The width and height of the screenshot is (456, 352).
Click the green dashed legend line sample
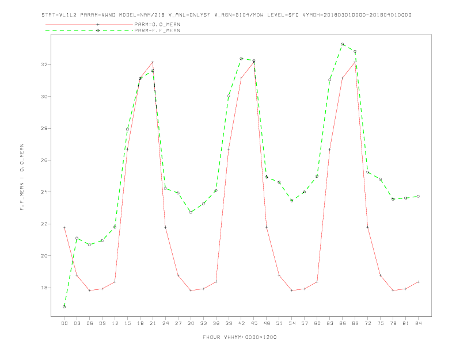[89, 30]
